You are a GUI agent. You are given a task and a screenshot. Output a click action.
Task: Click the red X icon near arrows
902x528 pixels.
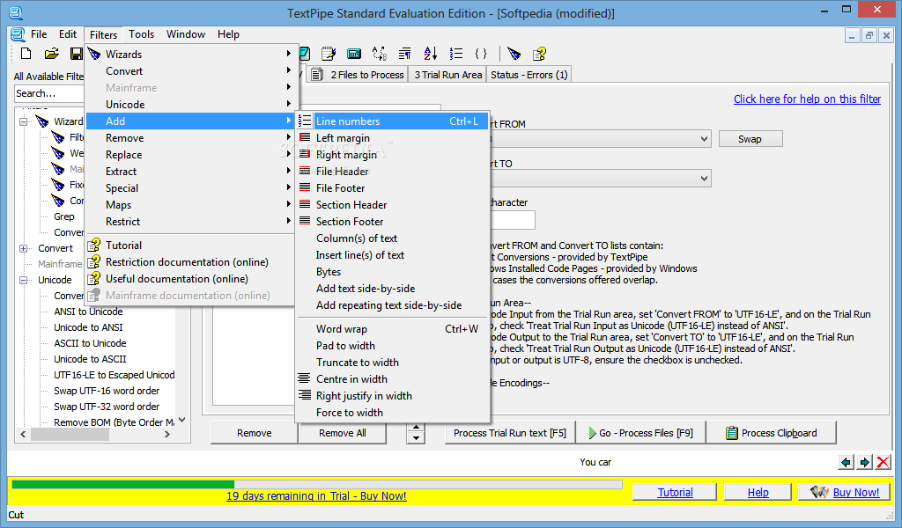[884, 462]
